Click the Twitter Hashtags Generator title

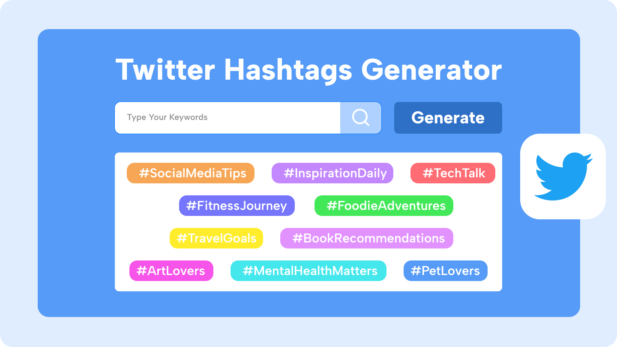[x=308, y=69]
